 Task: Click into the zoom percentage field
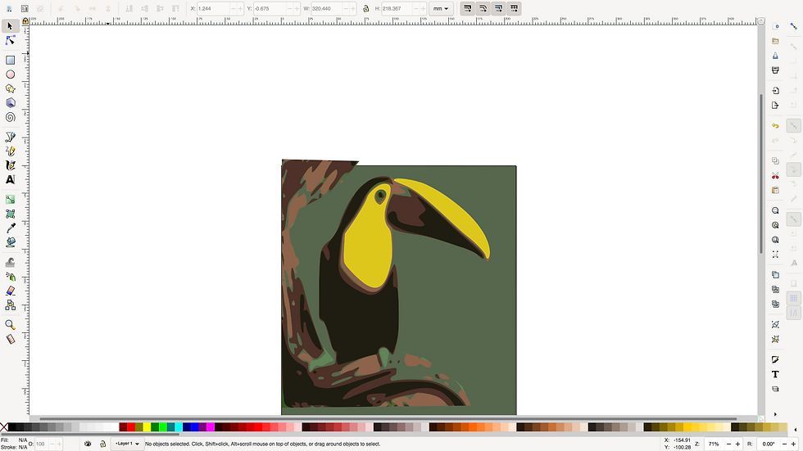713,444
